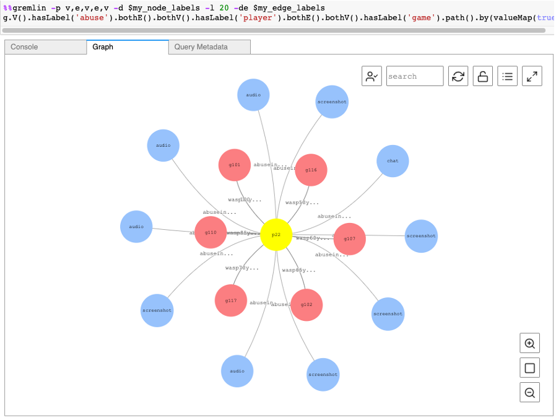Click the abusein... label near chat edge

[334, 216]
